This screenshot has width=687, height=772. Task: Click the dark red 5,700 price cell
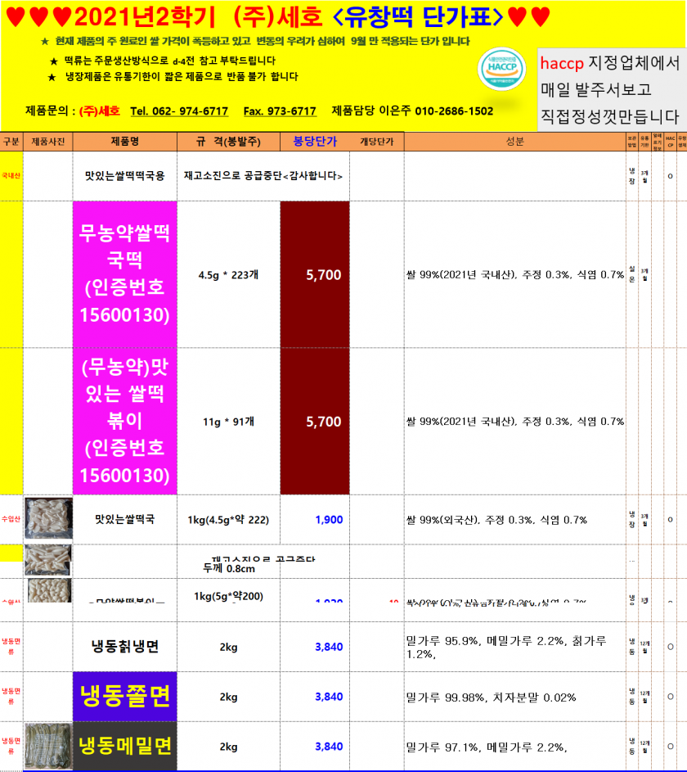click(x=316, y=275)
